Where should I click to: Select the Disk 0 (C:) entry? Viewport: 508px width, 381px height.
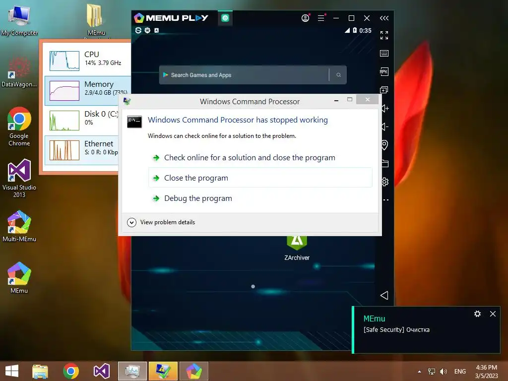tap(82, 120)
